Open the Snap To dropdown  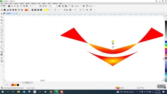[80, 6]
